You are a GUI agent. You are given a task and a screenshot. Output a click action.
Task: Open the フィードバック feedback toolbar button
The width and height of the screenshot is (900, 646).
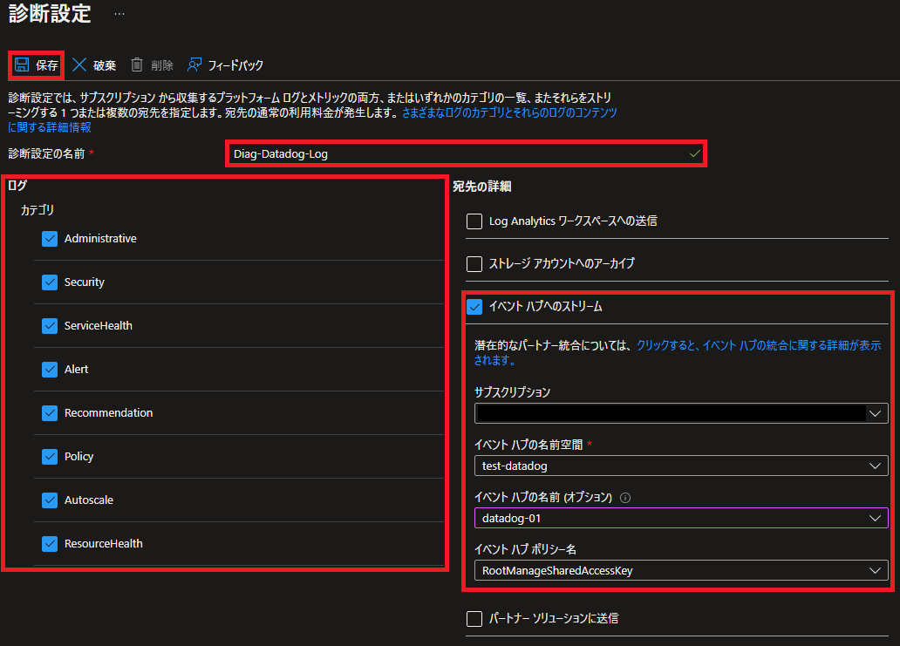click(225, 65)
